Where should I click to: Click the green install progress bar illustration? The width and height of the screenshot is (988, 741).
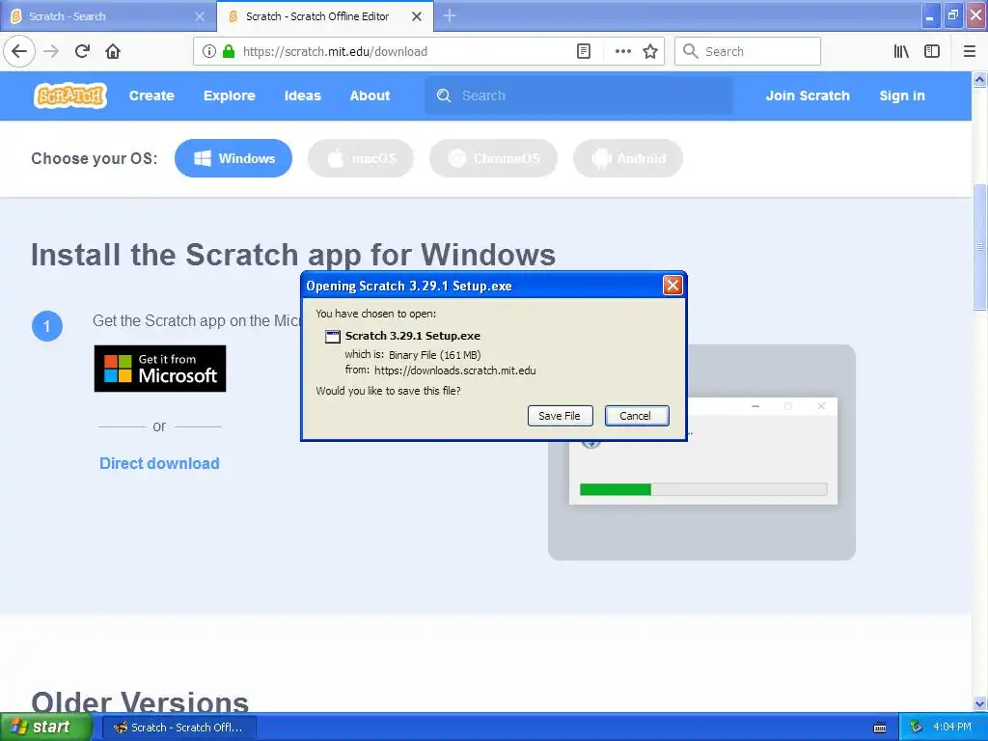615,489
